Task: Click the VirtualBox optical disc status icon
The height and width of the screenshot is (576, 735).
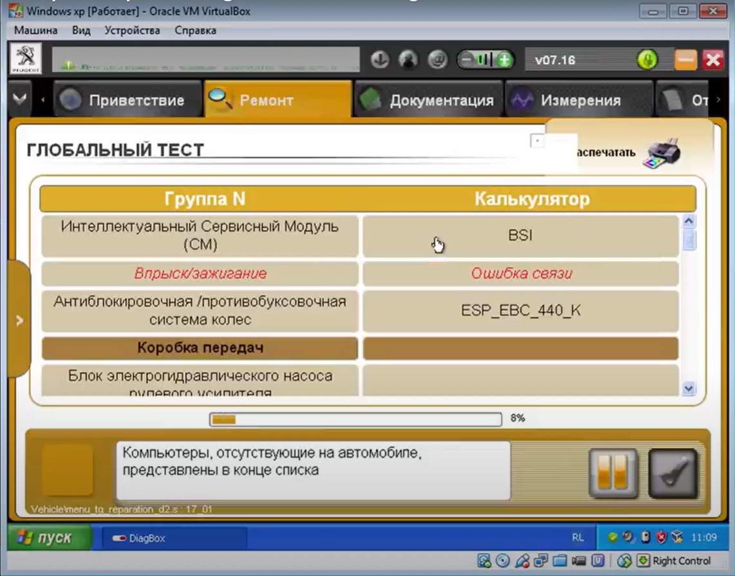Action: (503, 561)
